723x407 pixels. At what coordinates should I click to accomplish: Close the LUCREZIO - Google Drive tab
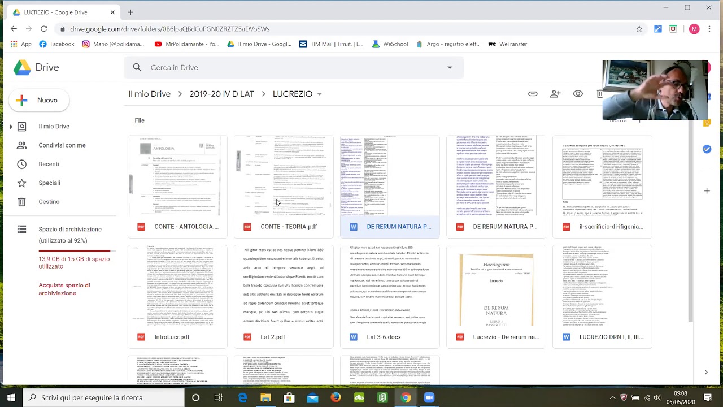click(x=112, y=12)
